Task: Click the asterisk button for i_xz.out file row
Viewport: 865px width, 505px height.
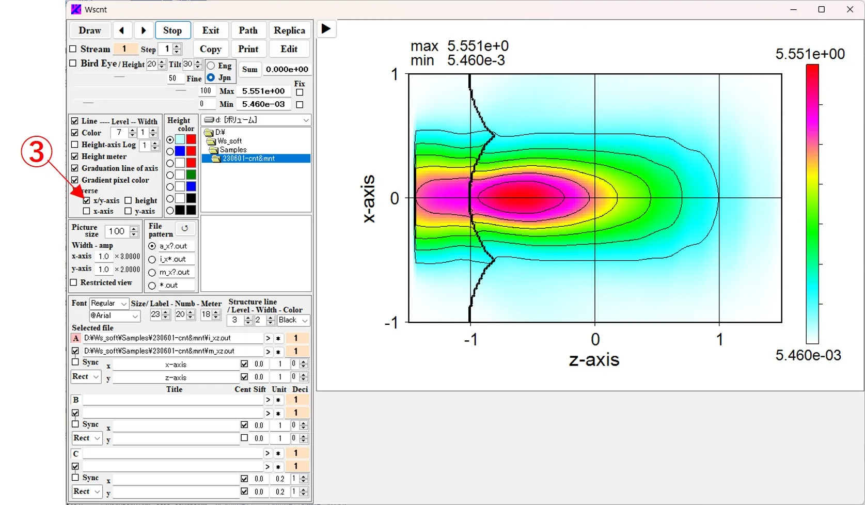Action: point(278,338)
